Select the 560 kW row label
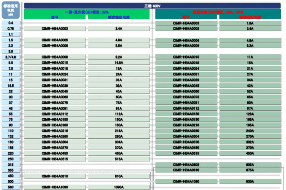Image resolution: width=286 pixels, height=190 pixels. pos(11,187)
